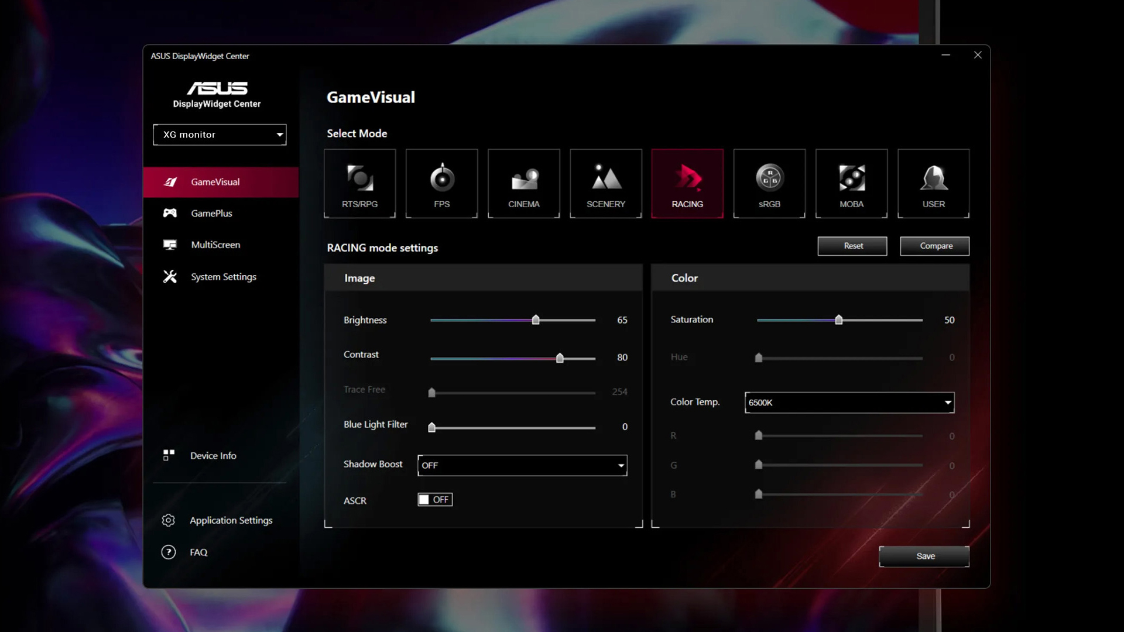Open System Settings in sidebar

pos(223,277)
